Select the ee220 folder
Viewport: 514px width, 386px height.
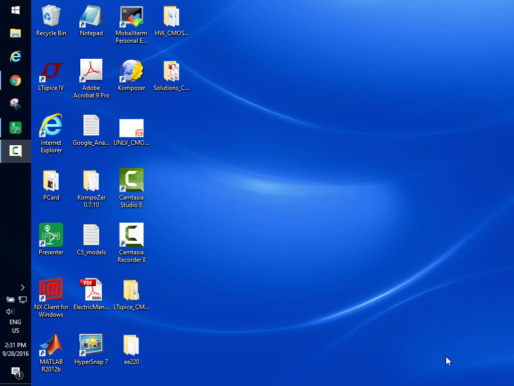pos(132,345)
